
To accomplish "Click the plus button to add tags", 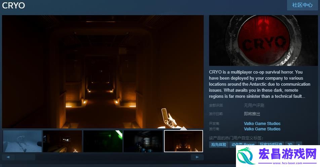I will (x=298, y=144).
